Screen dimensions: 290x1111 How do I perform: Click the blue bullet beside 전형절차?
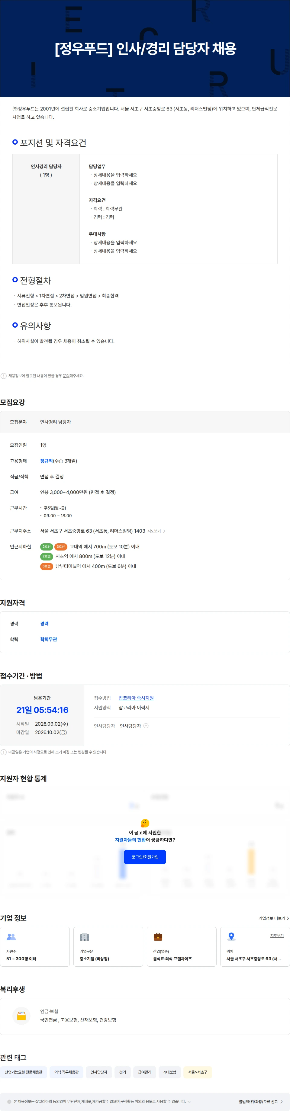click(x=15, y=279)
